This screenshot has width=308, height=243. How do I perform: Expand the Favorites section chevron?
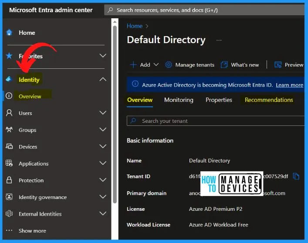click(103, 56)
